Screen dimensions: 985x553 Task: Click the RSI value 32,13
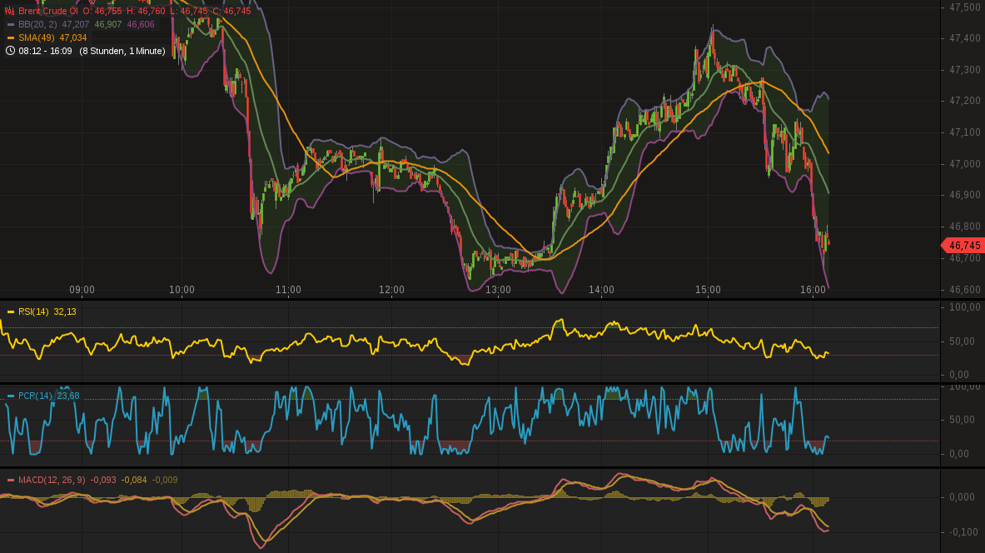[x=64, y=311]
